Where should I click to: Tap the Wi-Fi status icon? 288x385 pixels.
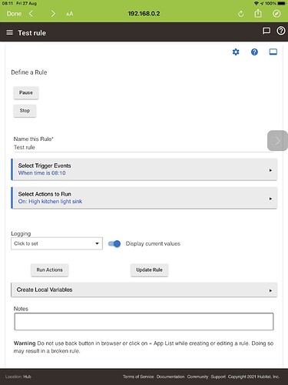point(257,3)
